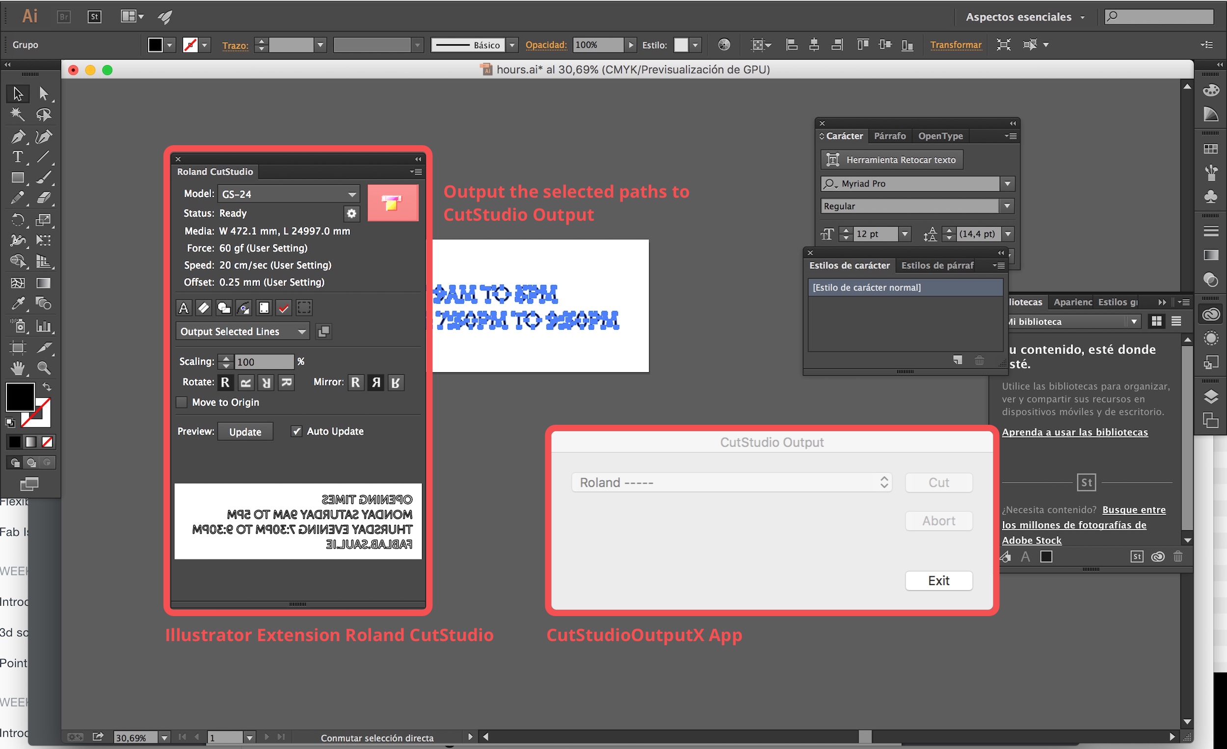Select the Zoom tool
The width and height of the screenshot is (1227, 749).
[44, 368]
